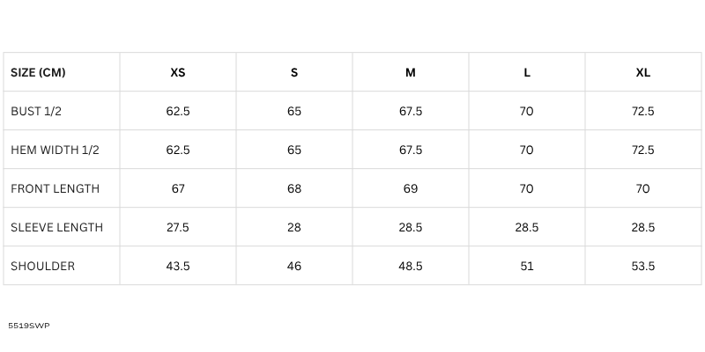Select the HEM WIDTH 1/2 row label

point(55,150)
